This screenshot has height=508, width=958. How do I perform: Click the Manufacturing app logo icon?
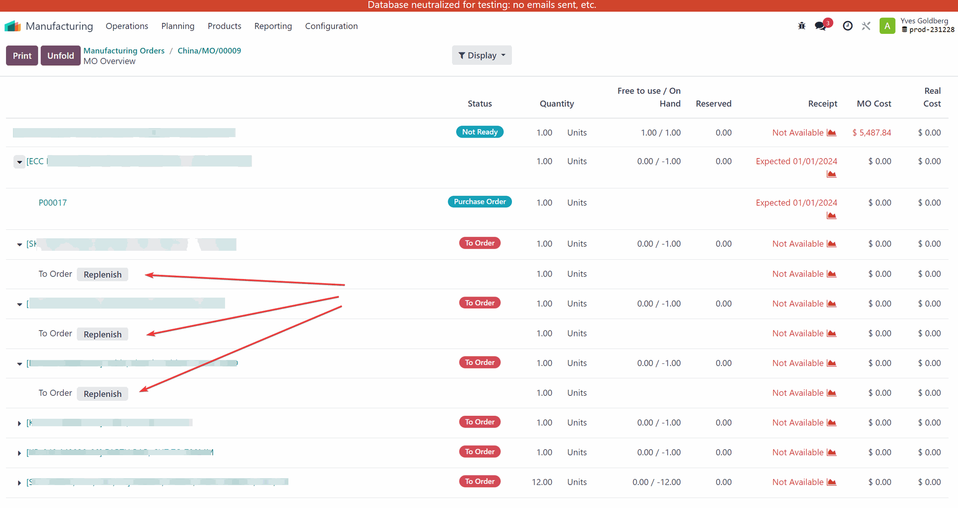coord(12,26)
